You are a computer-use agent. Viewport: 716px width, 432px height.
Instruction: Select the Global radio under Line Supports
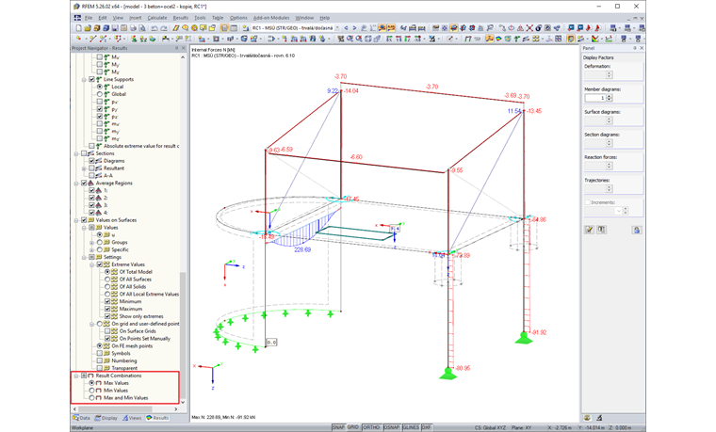coord(100,94)
